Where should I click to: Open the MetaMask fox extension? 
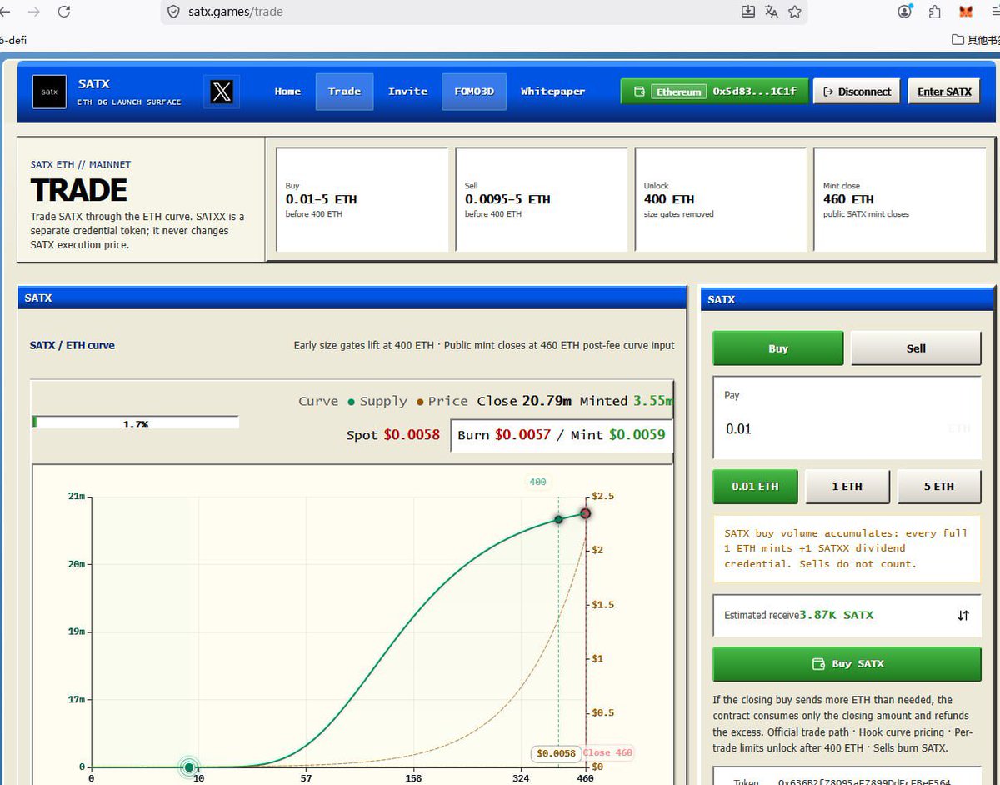point(966,12)
